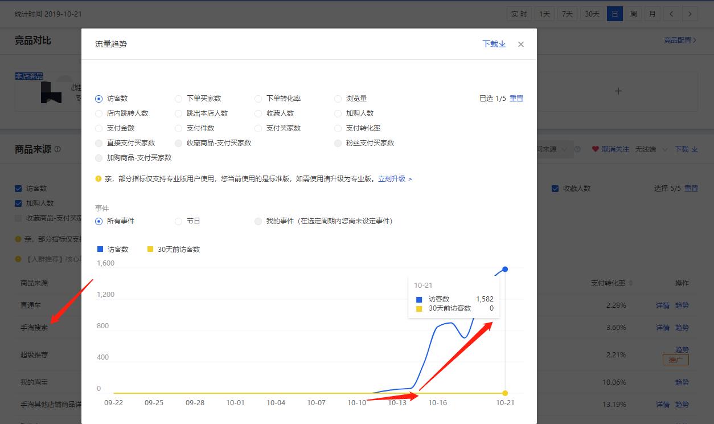Click 重置 next to 已选 1/5
The image size is (714, 424).
click(x=516, y=98)
